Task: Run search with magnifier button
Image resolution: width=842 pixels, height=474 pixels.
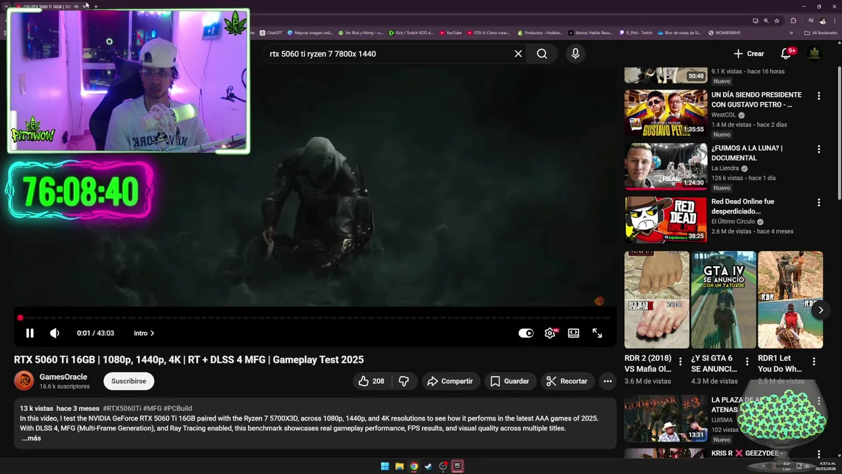Action: pos(542,54)
